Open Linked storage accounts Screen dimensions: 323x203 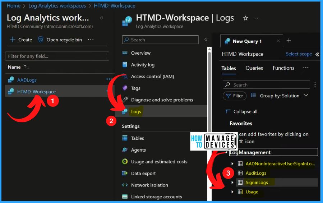click(156, 197)
